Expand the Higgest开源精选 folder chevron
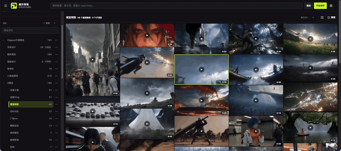The image size is (341, 151). tap(4, 40)
